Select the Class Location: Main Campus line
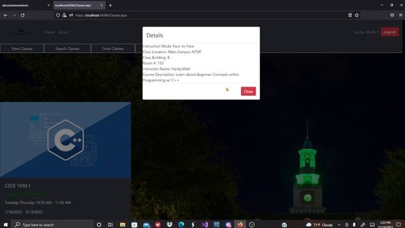This screenshot has height=228, width=405. (x=172, y=52)
